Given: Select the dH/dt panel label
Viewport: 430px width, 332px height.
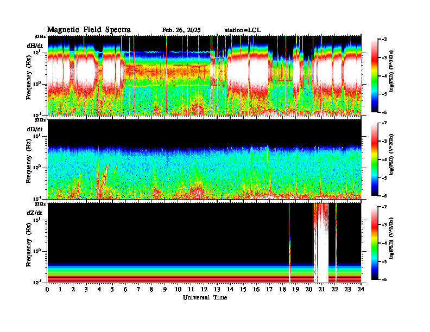Looking at the screenshot, I should (35, 46).
